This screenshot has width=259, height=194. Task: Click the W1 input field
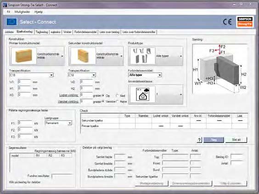(24, 82)
